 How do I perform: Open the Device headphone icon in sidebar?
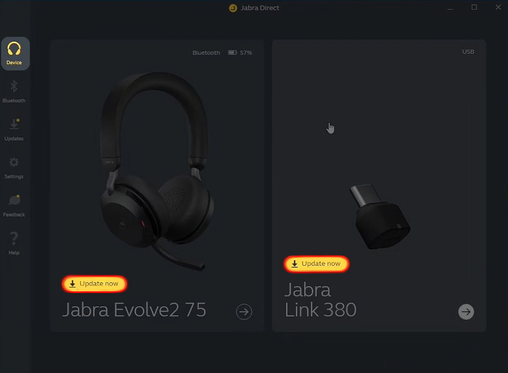pos(14,49)
